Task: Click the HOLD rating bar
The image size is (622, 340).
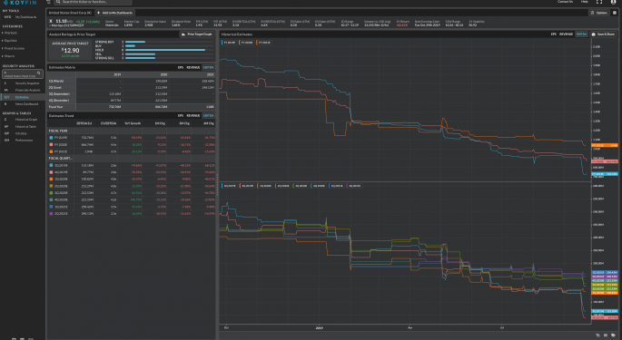Action: pos(165,50)
